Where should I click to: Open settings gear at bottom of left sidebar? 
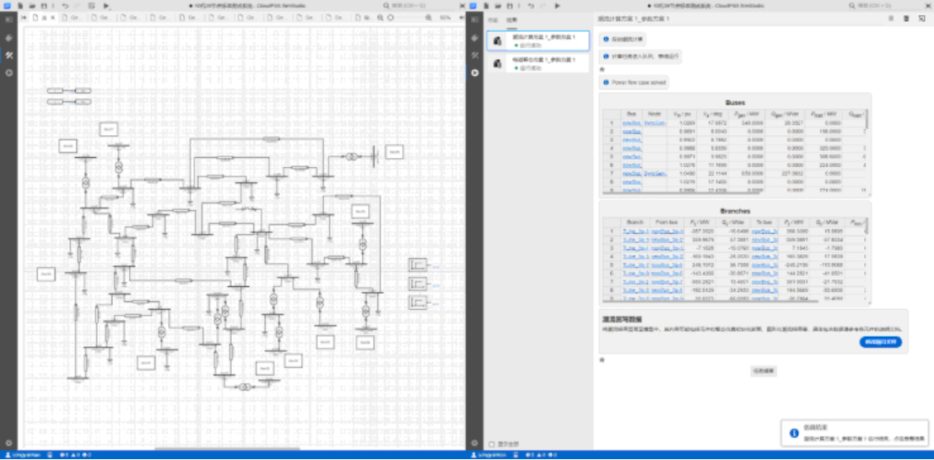(8, 442)
